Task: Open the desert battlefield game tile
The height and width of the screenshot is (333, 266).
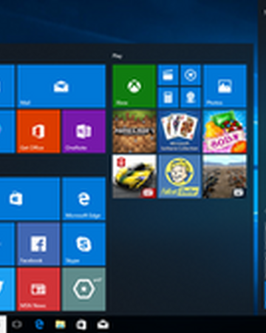Action: pyautogui.click(x=225, y=176)
